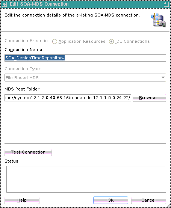Click the Edit SOA-MDS Connection title bar
171x208 pixels.
[85, 4]
